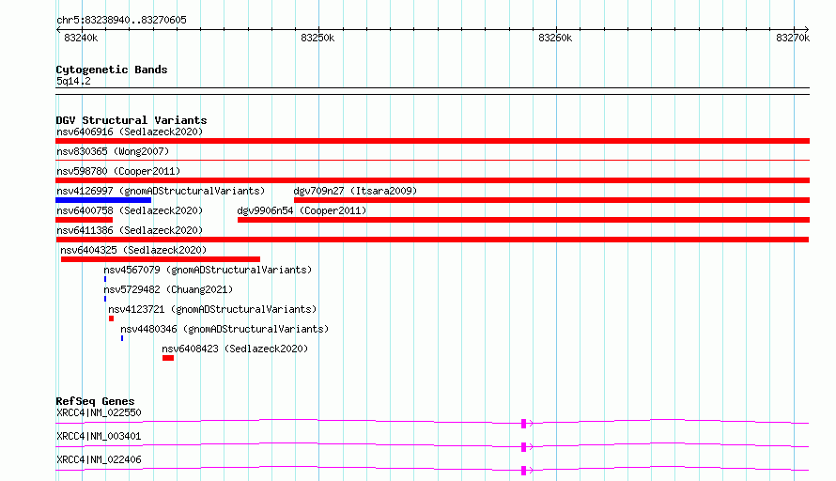Click nsv4126997 (gnomADStructuralVariants) label
This screenshot has height=481, width=836.
pyautogui.click(x=161, y=191)
